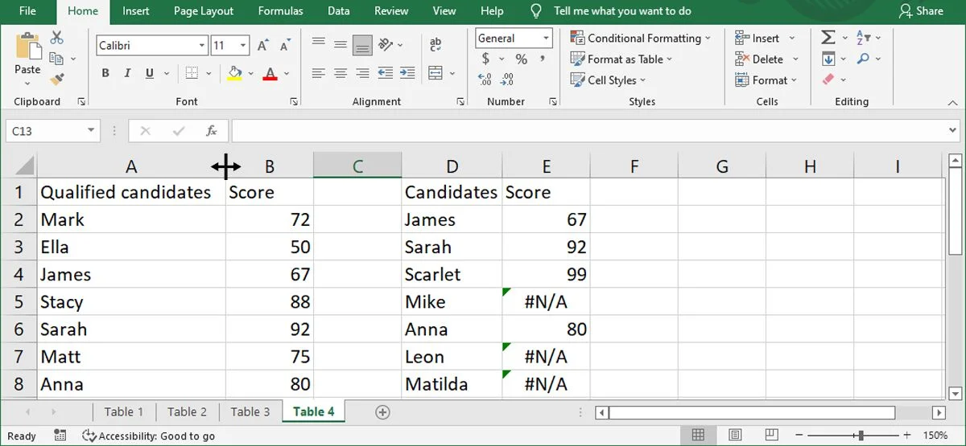Apply Accounting dollar number format
Image resolution: width=966 pixels, height=446 pixels.
coord(485,59)
